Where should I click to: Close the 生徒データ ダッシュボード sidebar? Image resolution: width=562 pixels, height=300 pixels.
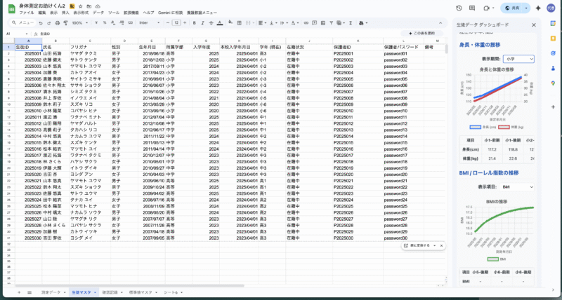click(x=533, y=25)
